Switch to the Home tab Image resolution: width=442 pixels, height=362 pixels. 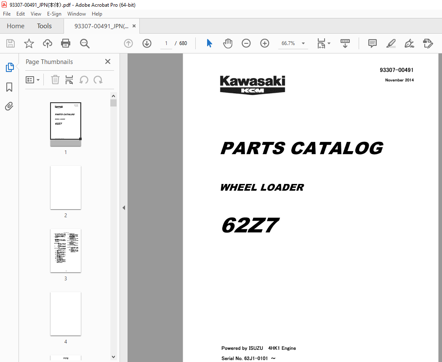point(16,26)
